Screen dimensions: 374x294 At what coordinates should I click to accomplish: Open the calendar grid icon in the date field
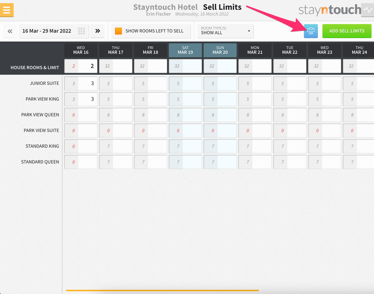(81, 31)
